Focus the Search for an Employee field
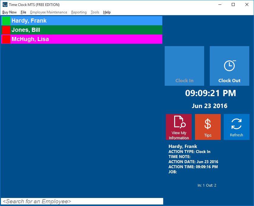This screenshot has height=206, width=254. click(82, 201)
